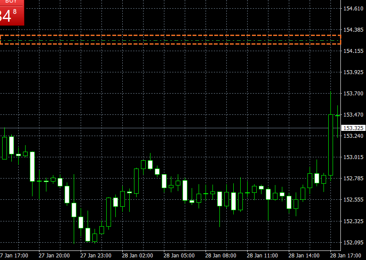Screen dimensions: 366x260
Task: Click the 27 Jan 20:00 time label
Action: click(54, 255)
